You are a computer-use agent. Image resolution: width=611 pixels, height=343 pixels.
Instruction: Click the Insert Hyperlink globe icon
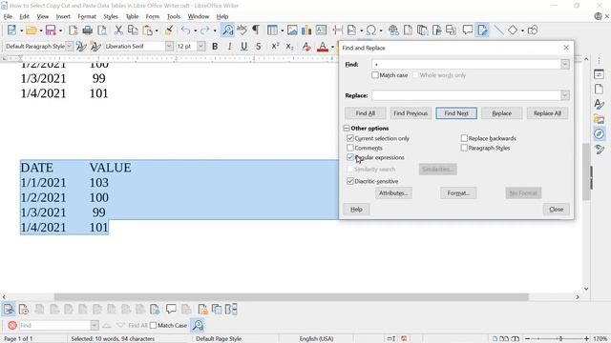(393, 30)
